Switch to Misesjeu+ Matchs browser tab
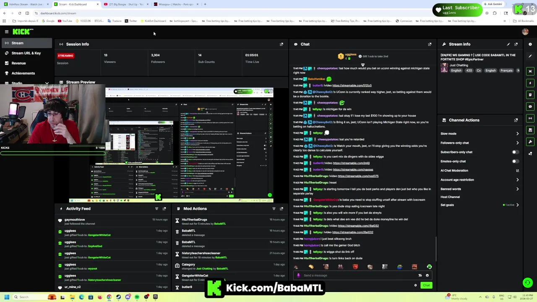Image resolution: width=537 pixels, height=302 pixels. [x=175, y=4]
